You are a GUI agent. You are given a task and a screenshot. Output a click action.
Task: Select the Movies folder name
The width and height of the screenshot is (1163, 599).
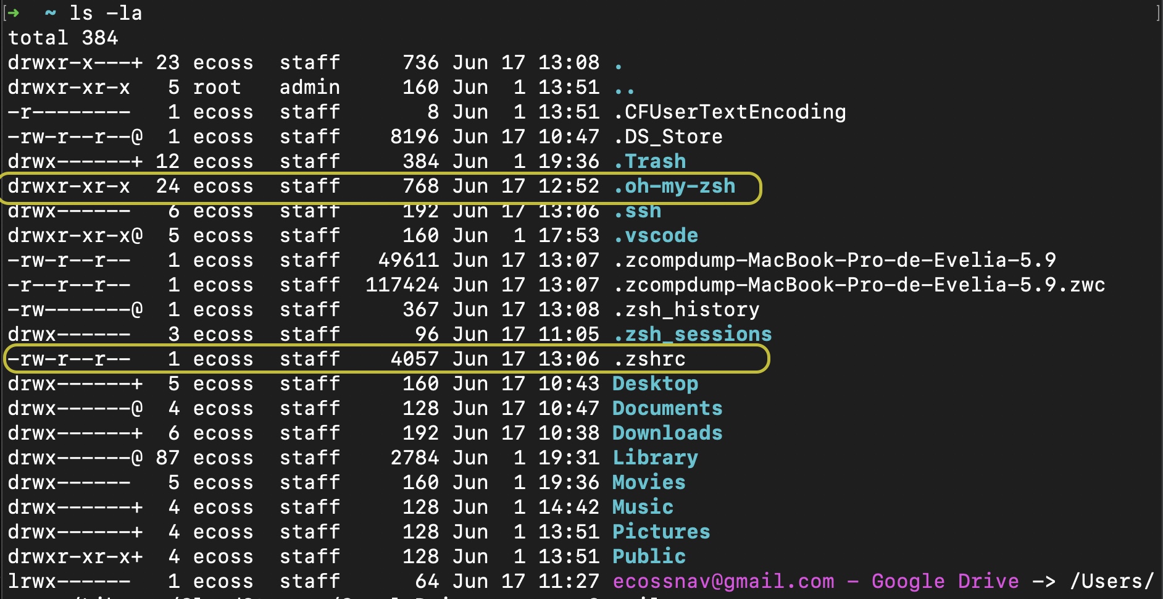[649, 482]
